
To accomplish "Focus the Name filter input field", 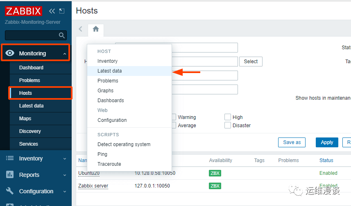I will [177, 48].
